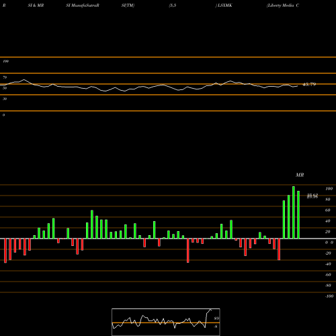
Task: Click the 'SI MunafaSutraR' header text
Action: (83, 5)
